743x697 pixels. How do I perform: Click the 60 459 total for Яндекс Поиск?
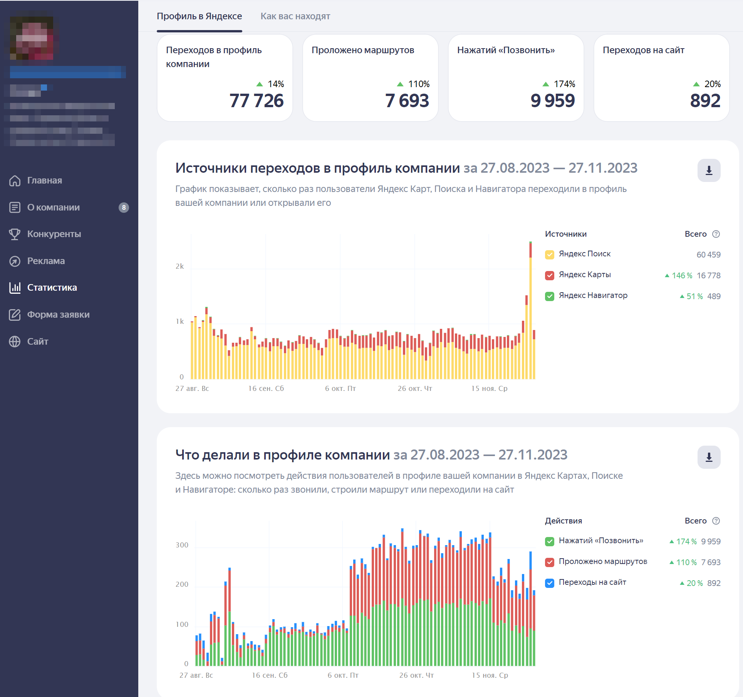[x=708, y=254]
